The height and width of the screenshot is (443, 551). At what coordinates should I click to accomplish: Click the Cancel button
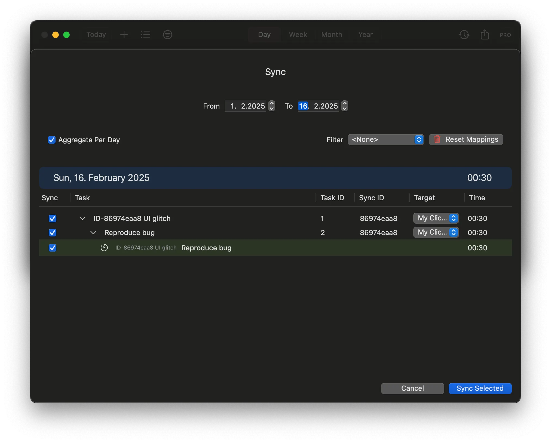[412, 388]
